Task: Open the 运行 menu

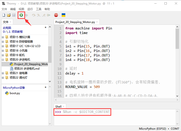Action: click(30, 9)
